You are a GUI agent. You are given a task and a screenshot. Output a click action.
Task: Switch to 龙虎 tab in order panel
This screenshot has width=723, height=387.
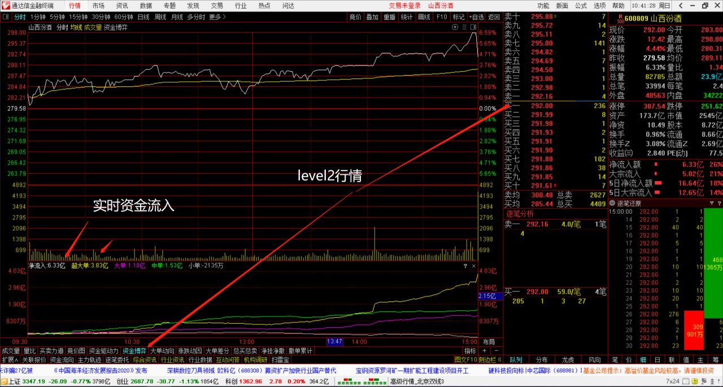point(568,359)
